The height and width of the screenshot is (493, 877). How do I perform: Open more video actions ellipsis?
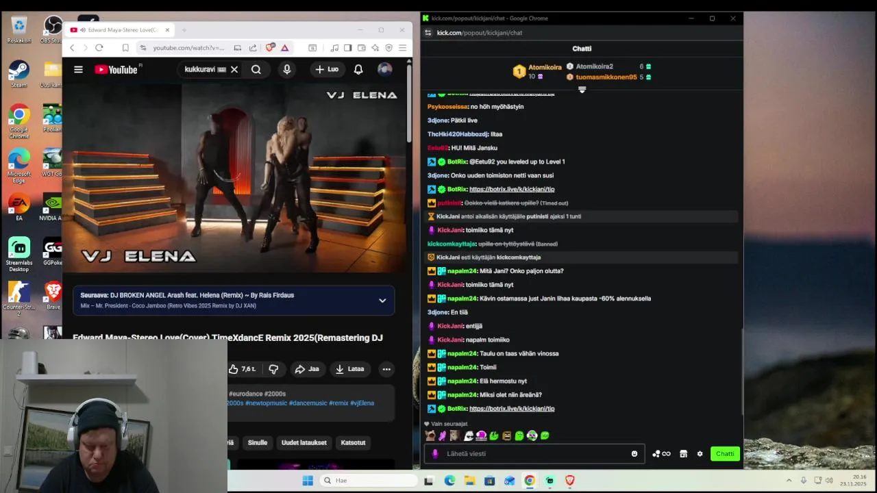pos(386,368)
